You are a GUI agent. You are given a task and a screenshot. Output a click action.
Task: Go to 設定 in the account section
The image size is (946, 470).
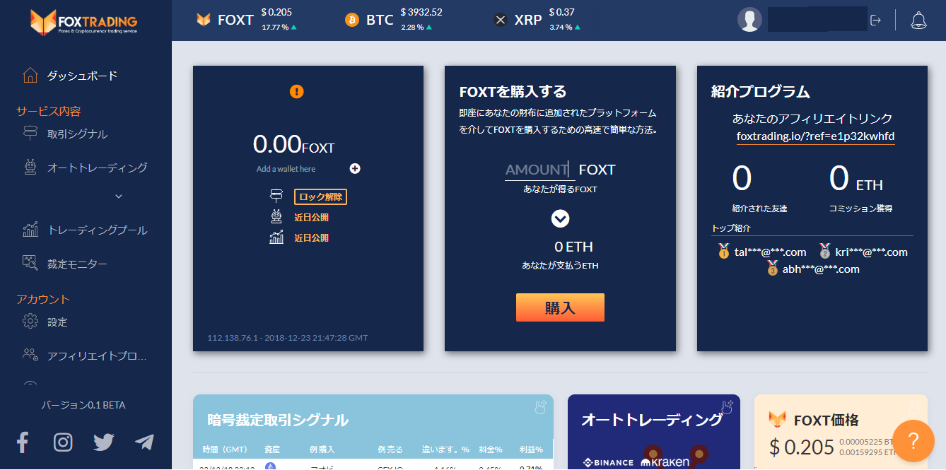click(57, 322)
